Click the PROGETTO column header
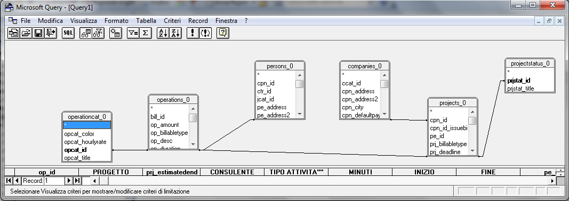Screen dimensions: 569x201 [111, 172]
